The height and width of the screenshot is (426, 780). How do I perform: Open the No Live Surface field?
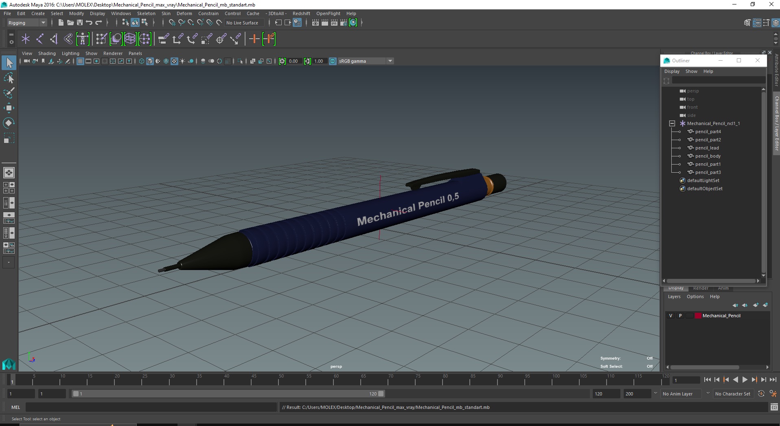click(244, 23)
